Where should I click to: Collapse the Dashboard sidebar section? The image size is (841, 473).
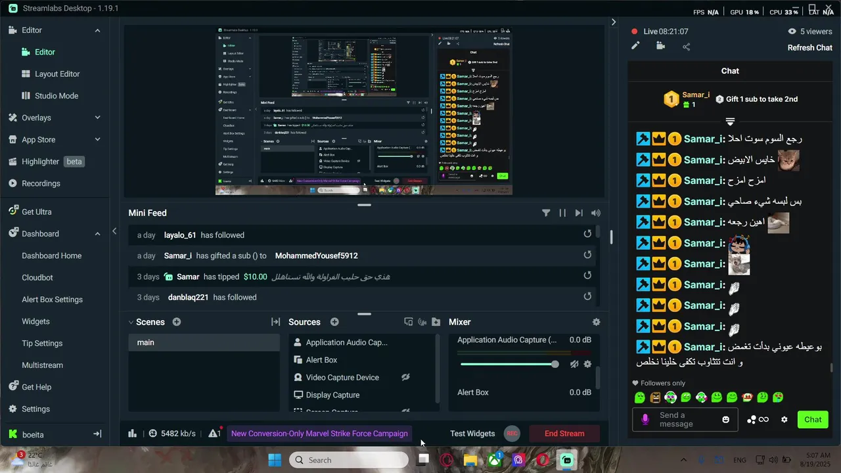(x=97, y=234)
